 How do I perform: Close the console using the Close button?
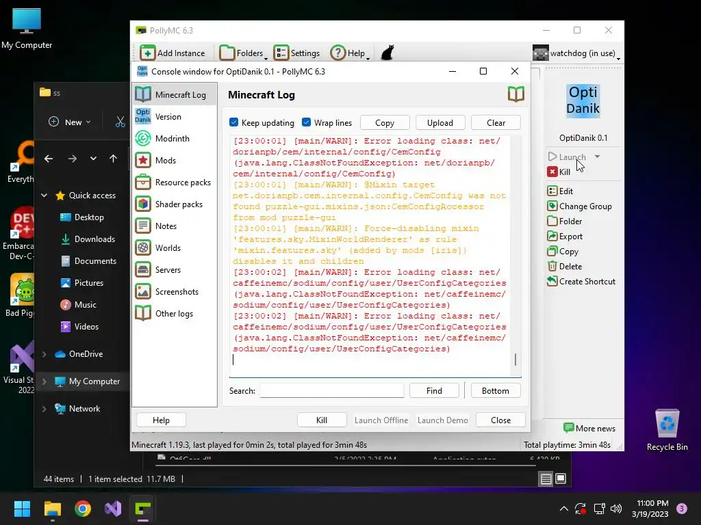coord(500,420)
